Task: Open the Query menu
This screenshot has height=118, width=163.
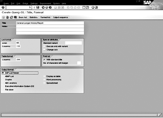Action: 6,4
